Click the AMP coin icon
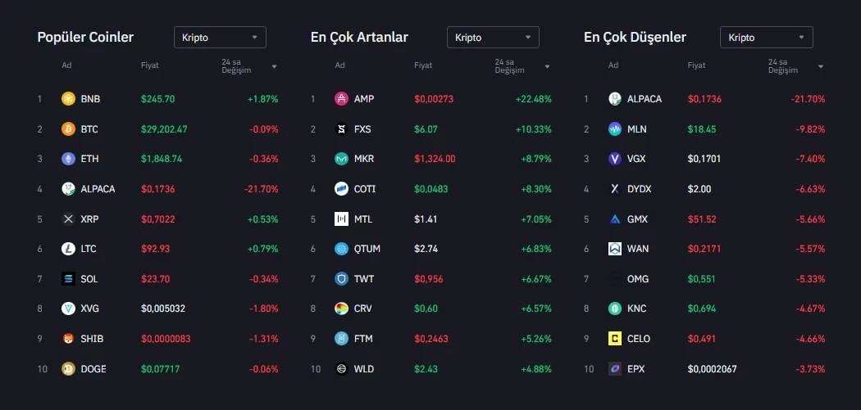This screenshot has width=861, height=410. point(342,99)
